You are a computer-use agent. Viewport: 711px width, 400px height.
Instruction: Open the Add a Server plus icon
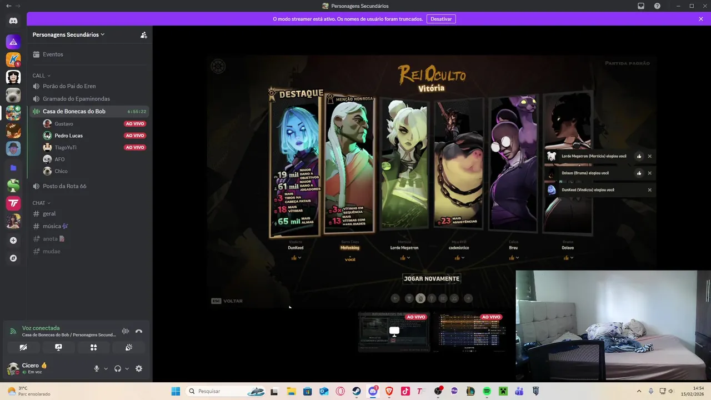13,241
